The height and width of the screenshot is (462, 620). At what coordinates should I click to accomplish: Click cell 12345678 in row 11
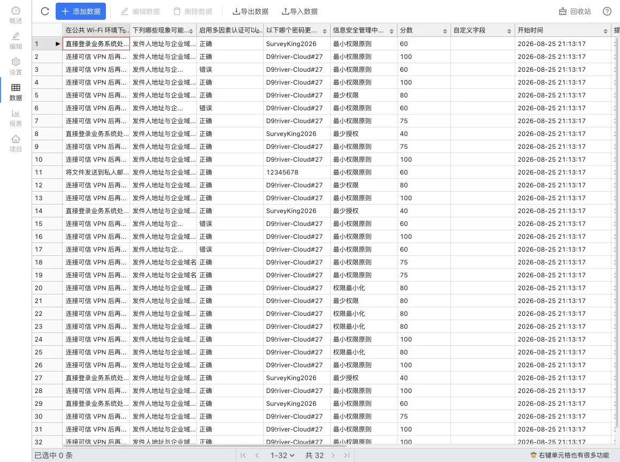tap(296, 172)
